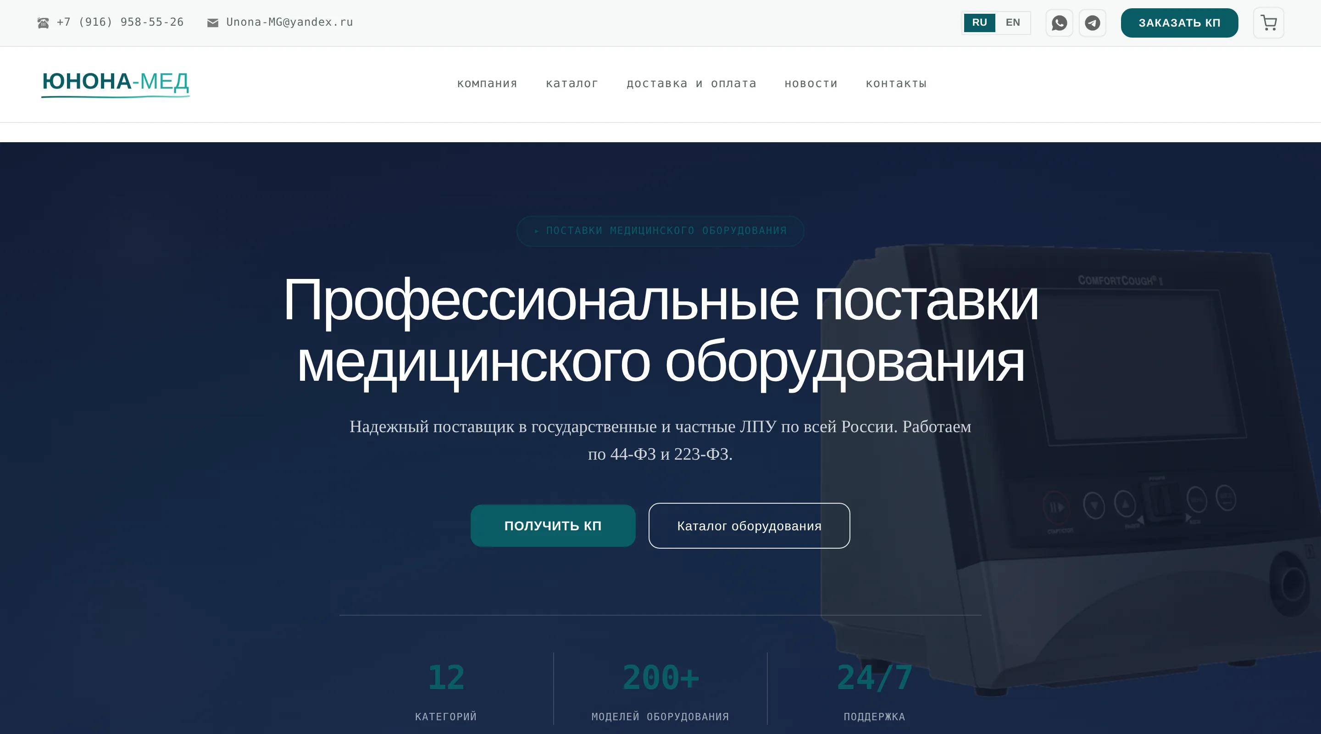Switch site language to RU
The width and height of the screenshot is (1321, 734).
pyautogui.click(x=979, y=22)
